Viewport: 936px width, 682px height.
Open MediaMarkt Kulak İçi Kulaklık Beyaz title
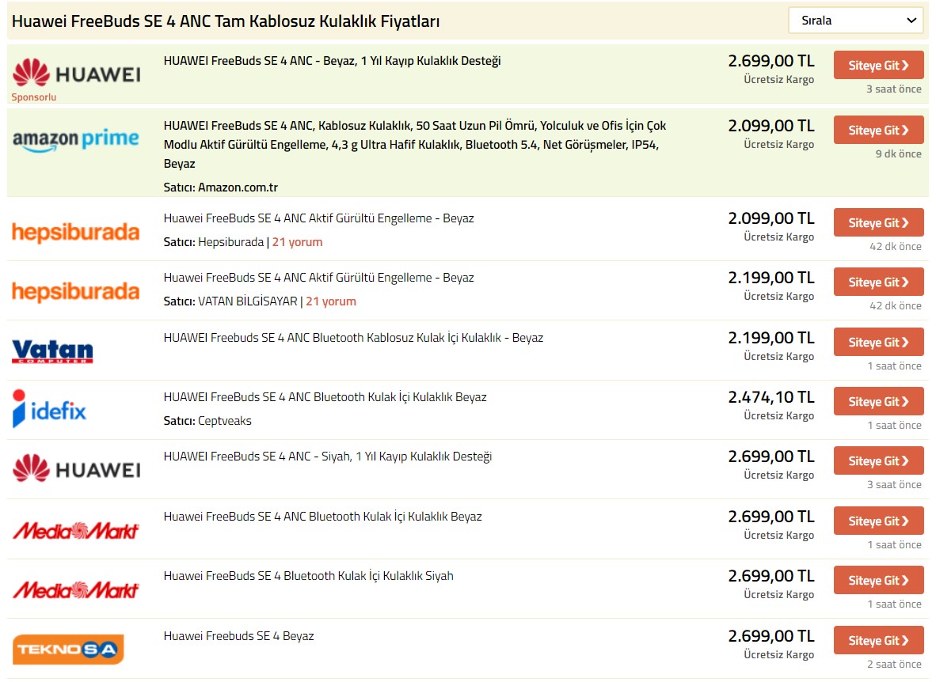[x=323, y=517]
